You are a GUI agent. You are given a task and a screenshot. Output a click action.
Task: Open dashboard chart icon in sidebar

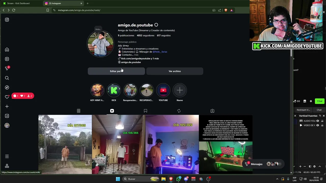pyautogui.click(x=7, y=116)
